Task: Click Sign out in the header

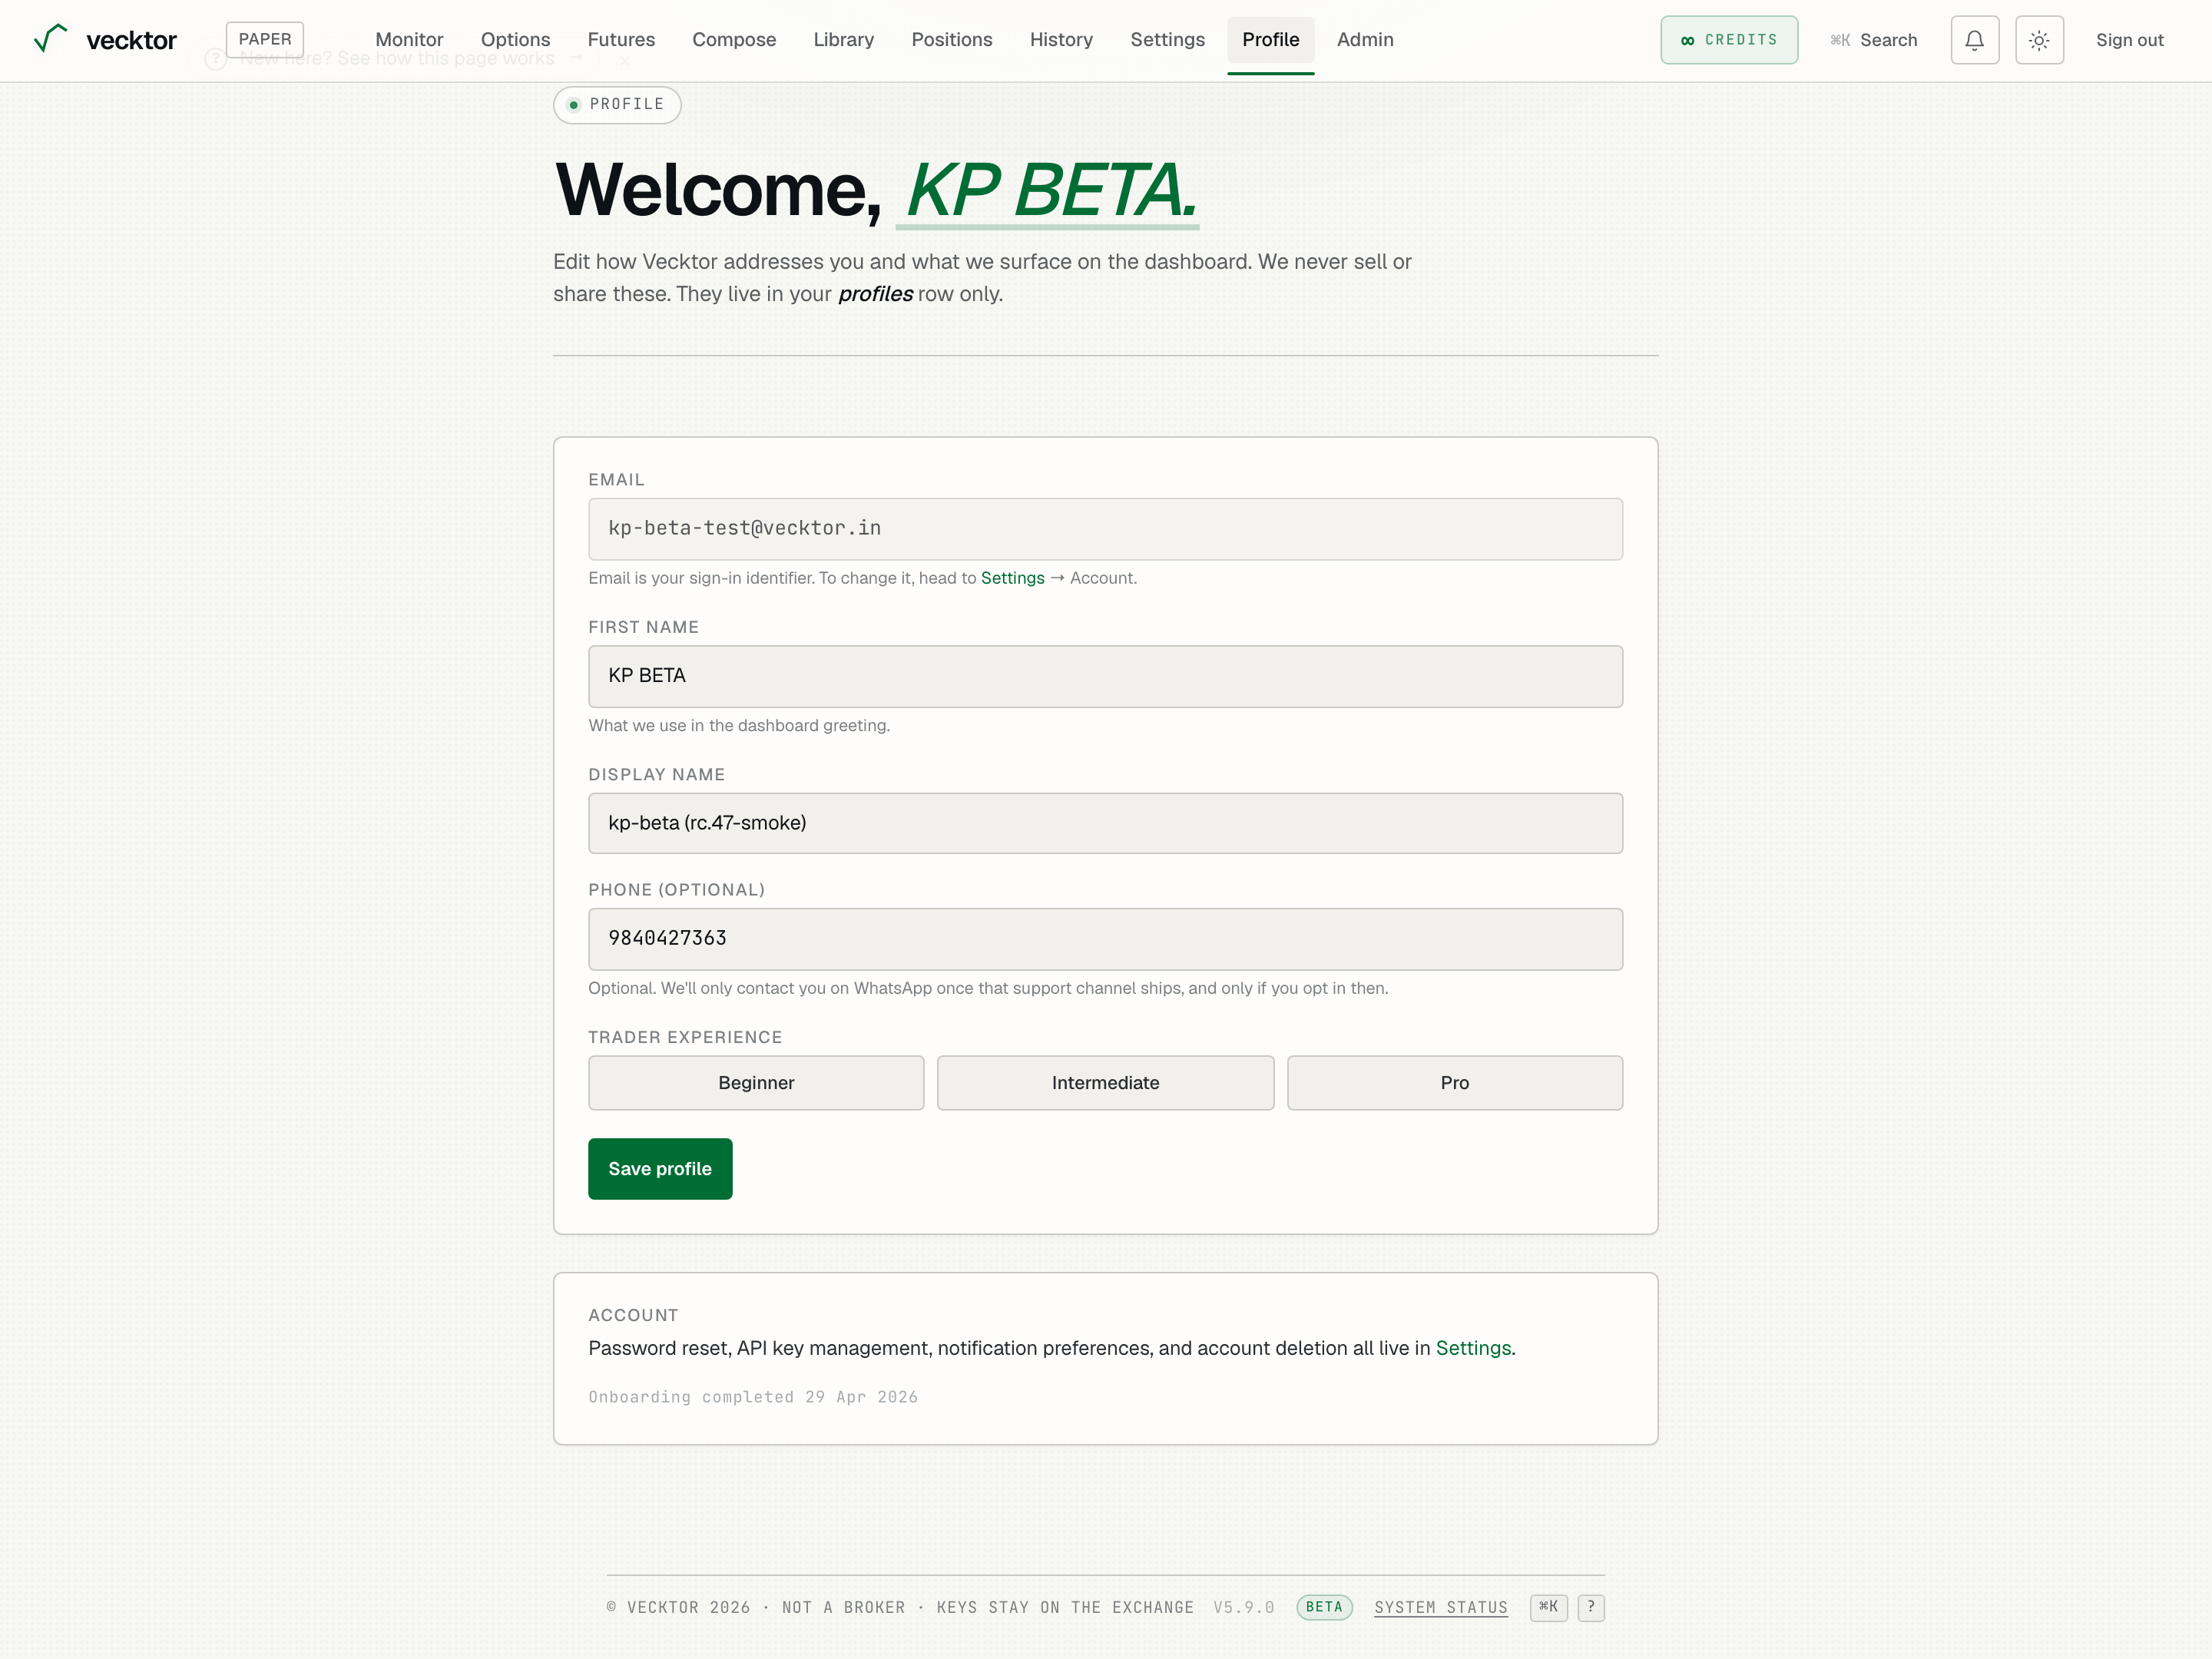Action: coord(2129,40)
